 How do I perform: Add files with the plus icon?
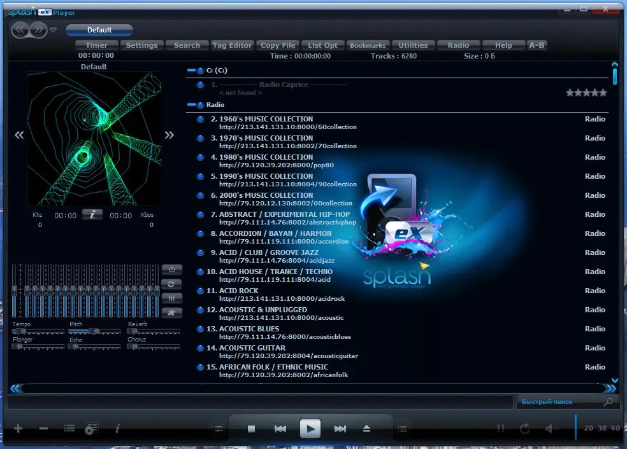[x=18, y=429]
